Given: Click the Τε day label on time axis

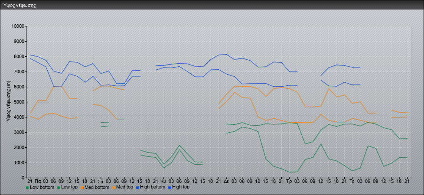Looking at the screenshot, I should pos(352,181).
